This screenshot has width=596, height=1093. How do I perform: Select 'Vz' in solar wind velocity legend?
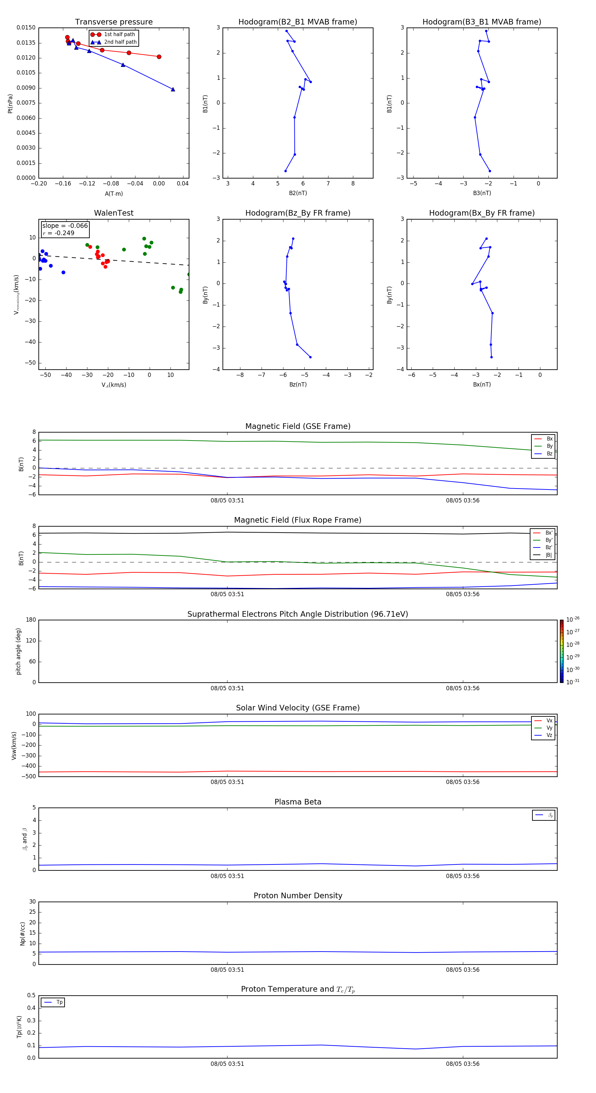(543, 735)
